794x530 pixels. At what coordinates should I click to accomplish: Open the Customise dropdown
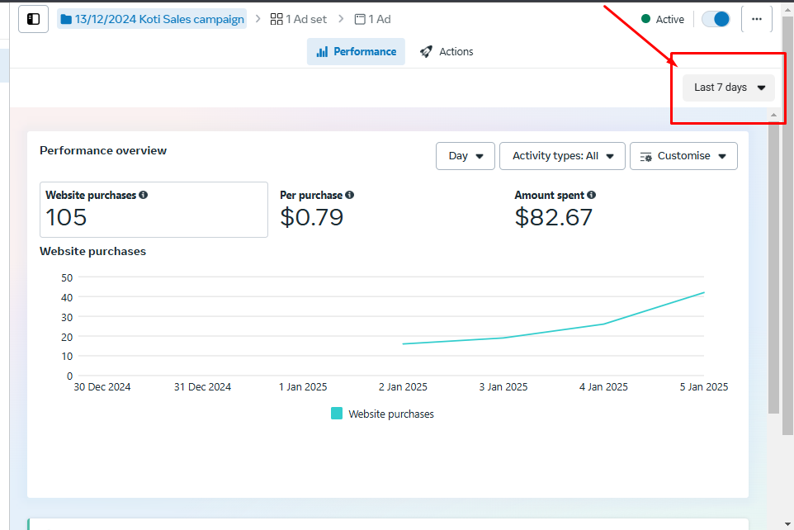[x=683, y=156]
